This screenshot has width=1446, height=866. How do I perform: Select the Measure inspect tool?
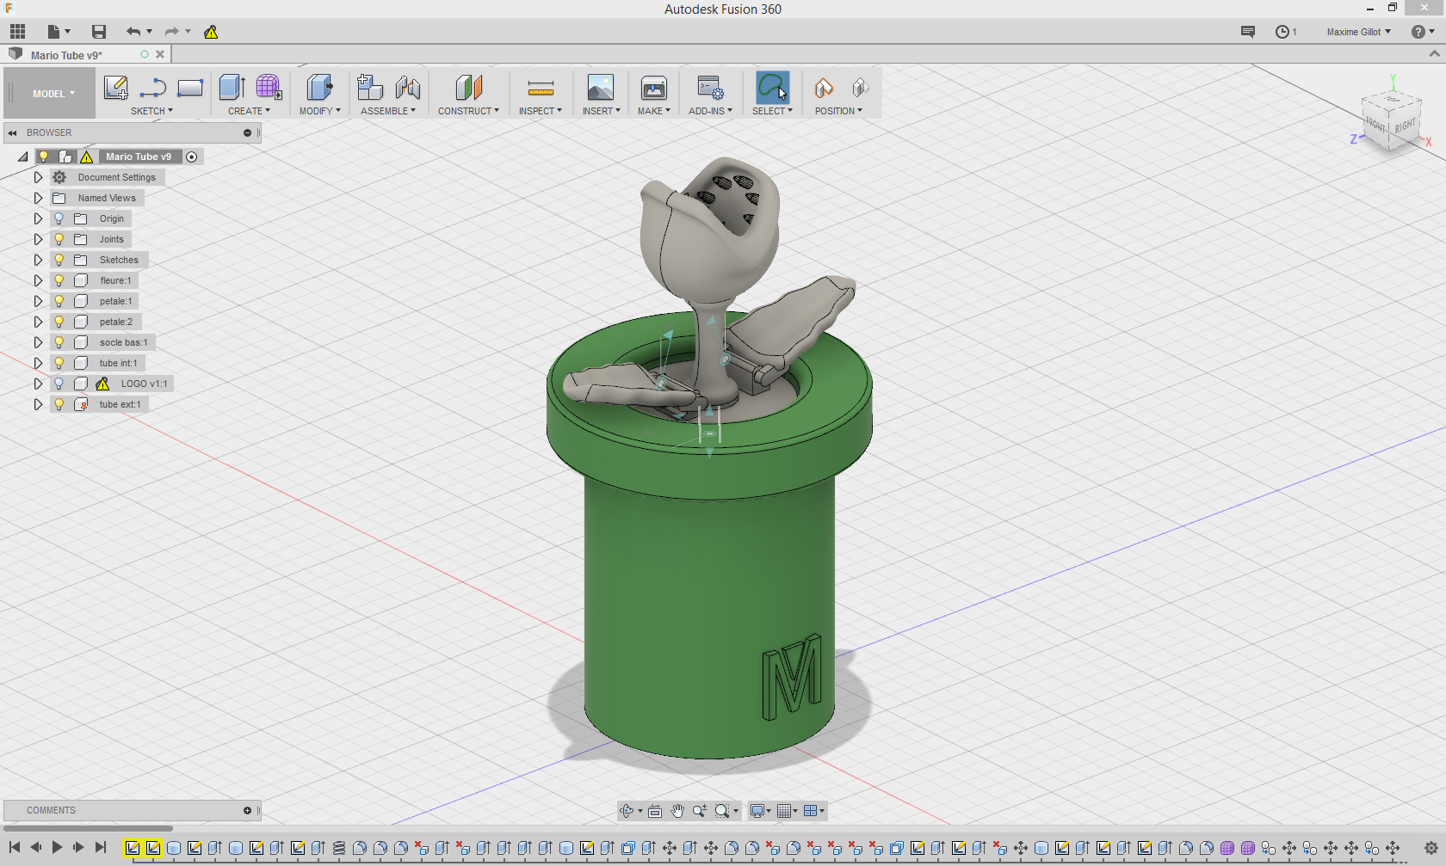[x=541, y=88]
